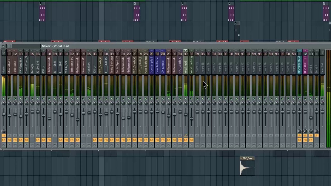Screen dimensions: 331x186
Task: Toggle mute LED on Vocal backing track
Action: 191,99
